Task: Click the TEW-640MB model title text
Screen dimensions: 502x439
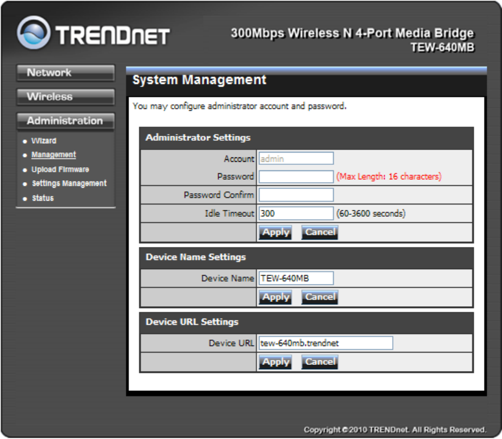Action: click(442, 48)
